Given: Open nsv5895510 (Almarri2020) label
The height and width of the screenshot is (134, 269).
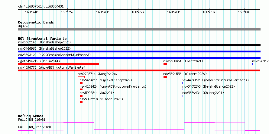Looking at the screenshot, I should pyautogui.click(x=101, y=99).
